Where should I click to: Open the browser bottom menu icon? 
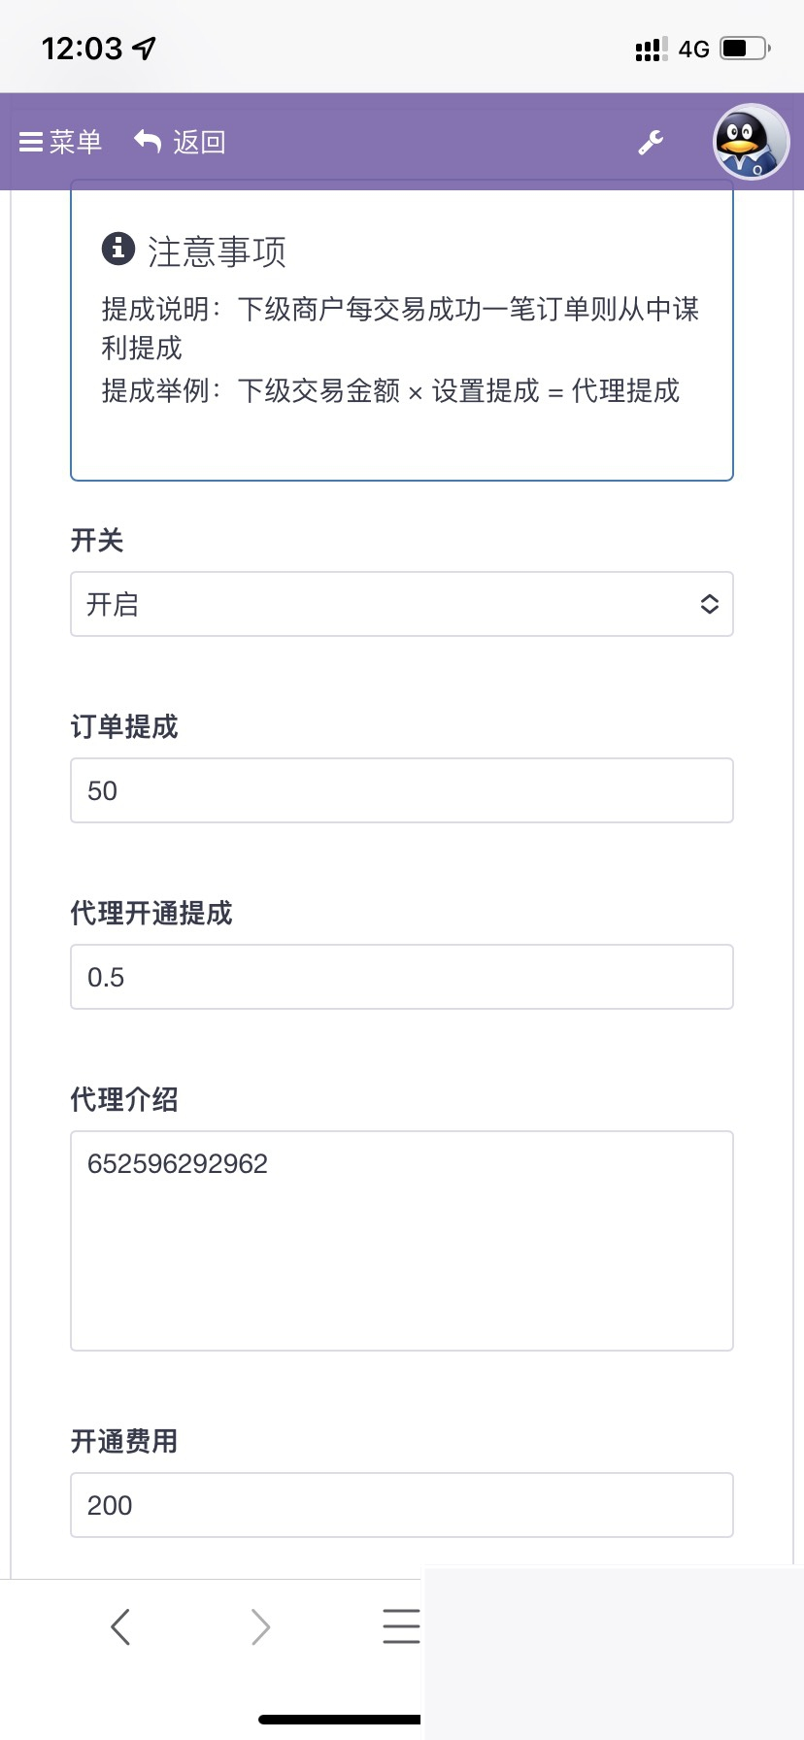[x=402, y=1625]
